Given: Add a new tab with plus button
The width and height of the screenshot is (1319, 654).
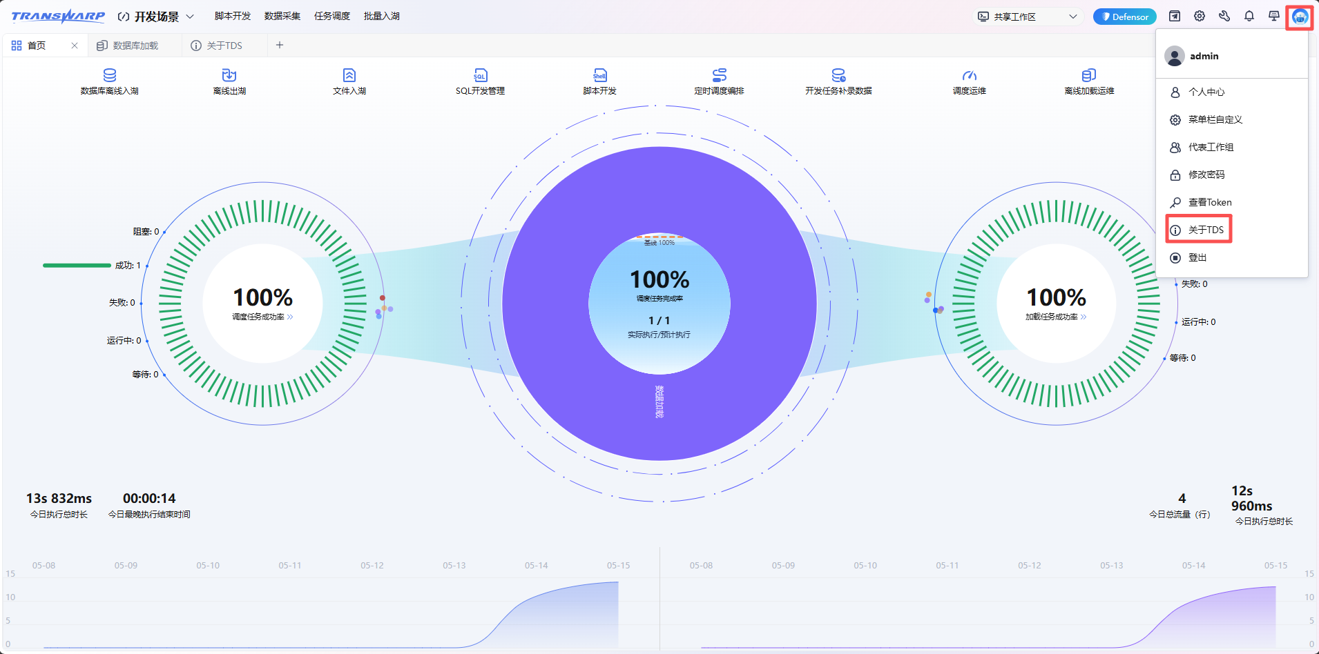Looking at the screenshot, I should (x=280, y=45).
